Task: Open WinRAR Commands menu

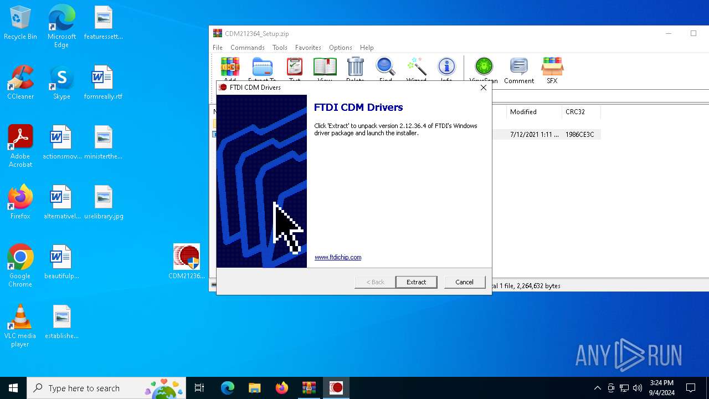Action: click(248, 48)
